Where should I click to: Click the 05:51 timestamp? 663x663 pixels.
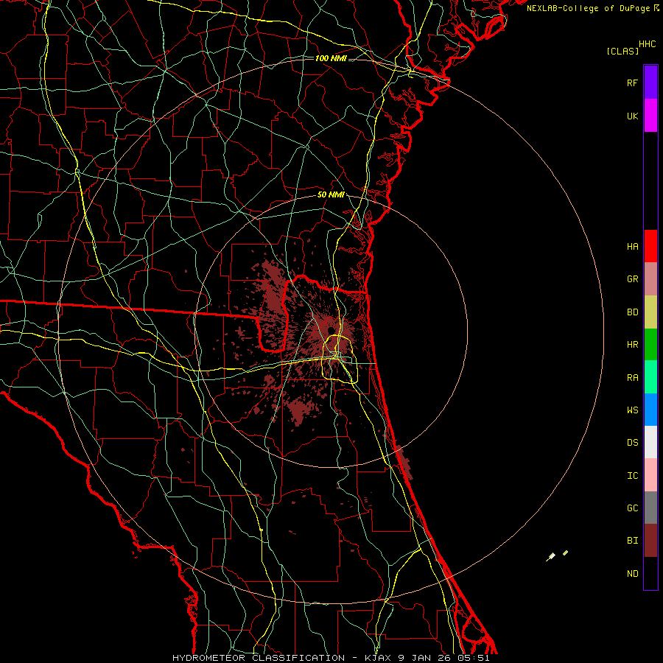click(x=474, y=658)
